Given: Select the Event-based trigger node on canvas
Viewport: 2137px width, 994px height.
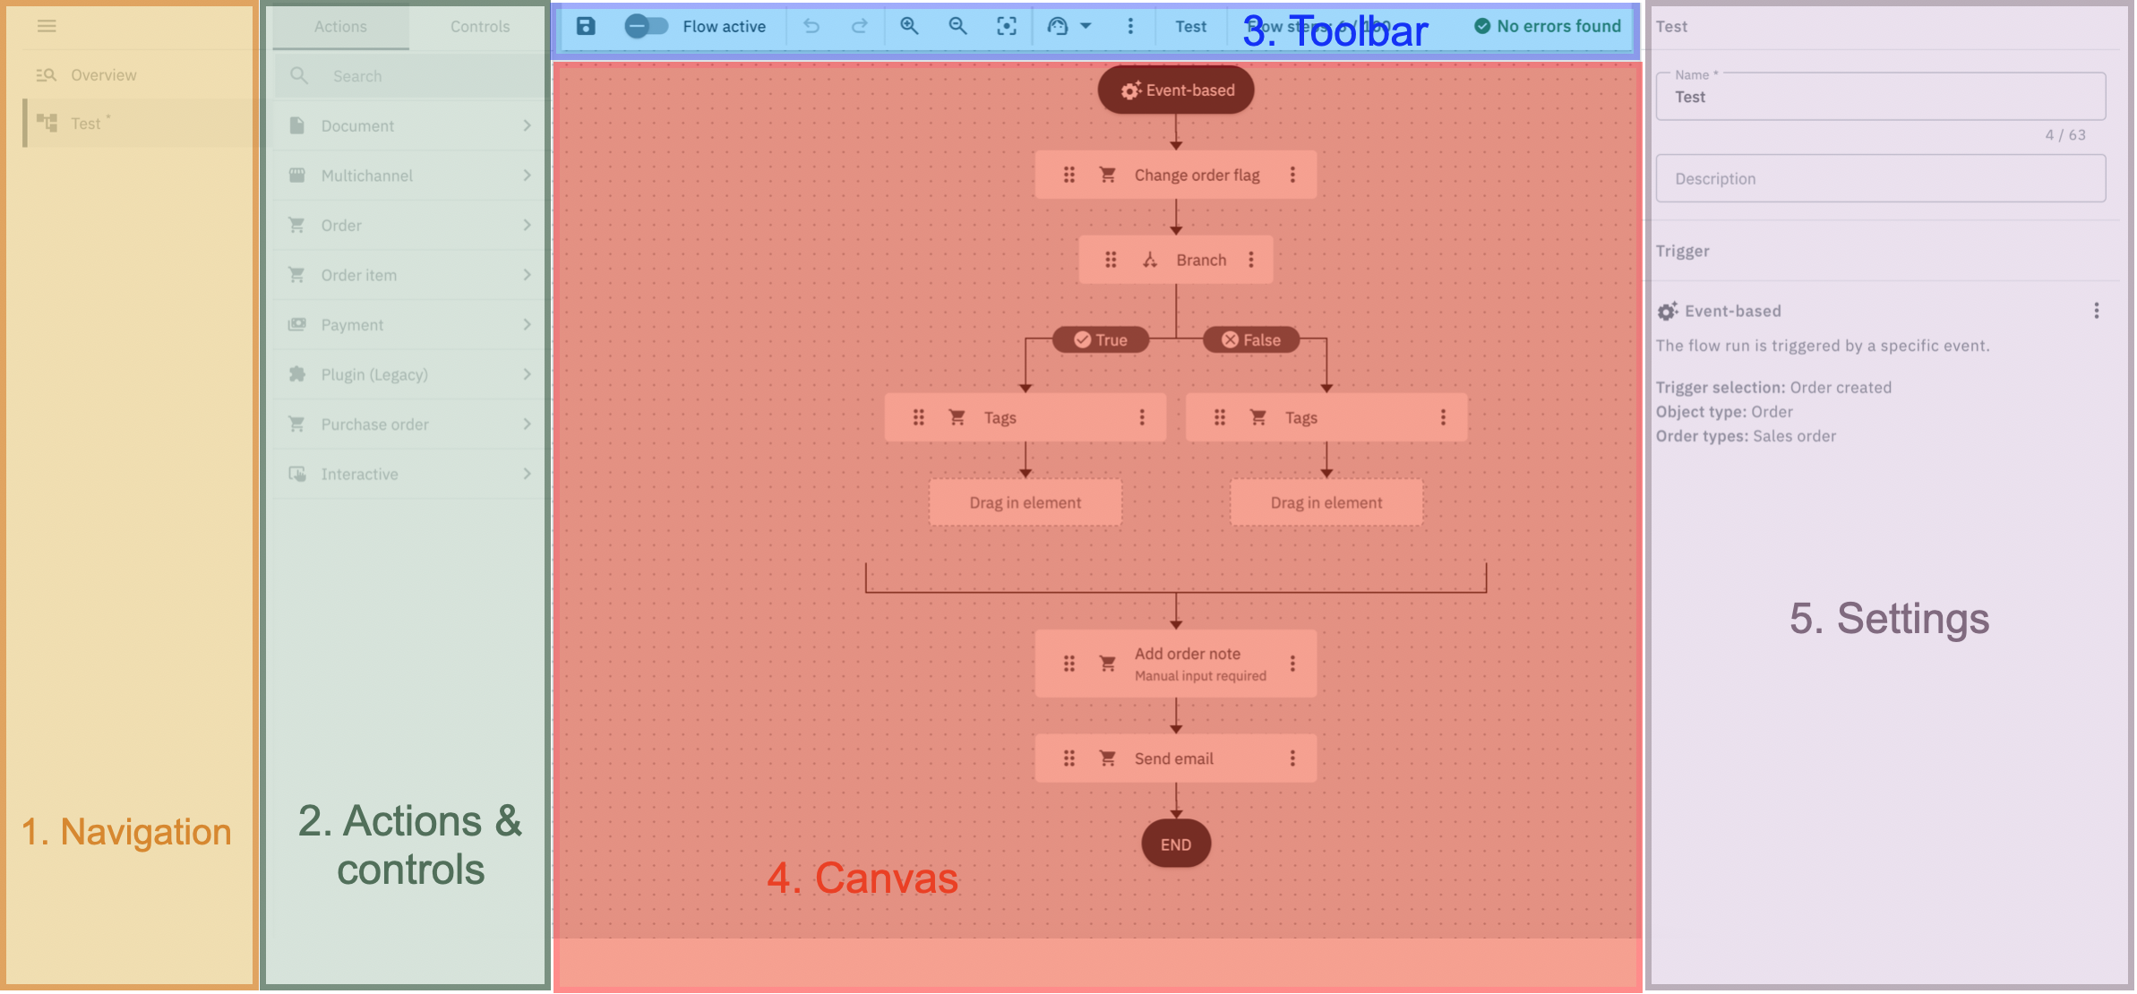Looking at the screenshot, I should 1176,90.
